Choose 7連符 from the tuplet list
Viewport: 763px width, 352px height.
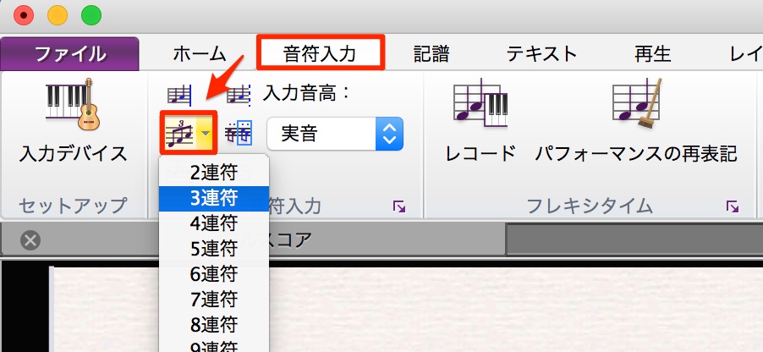coord(214,300)
